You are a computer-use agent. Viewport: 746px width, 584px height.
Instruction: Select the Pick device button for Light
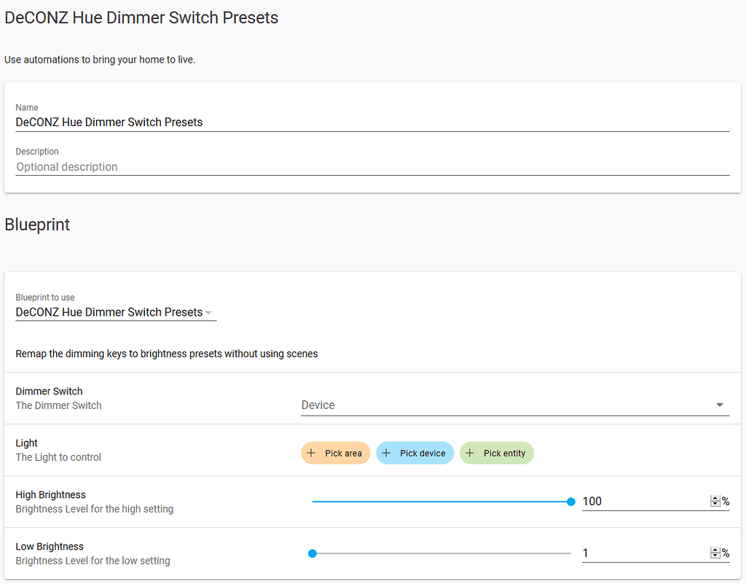coord(415,453)
